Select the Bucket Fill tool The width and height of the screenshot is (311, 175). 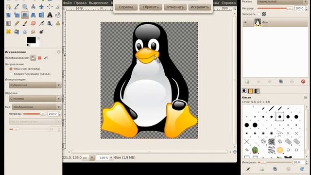click(58, 15)
